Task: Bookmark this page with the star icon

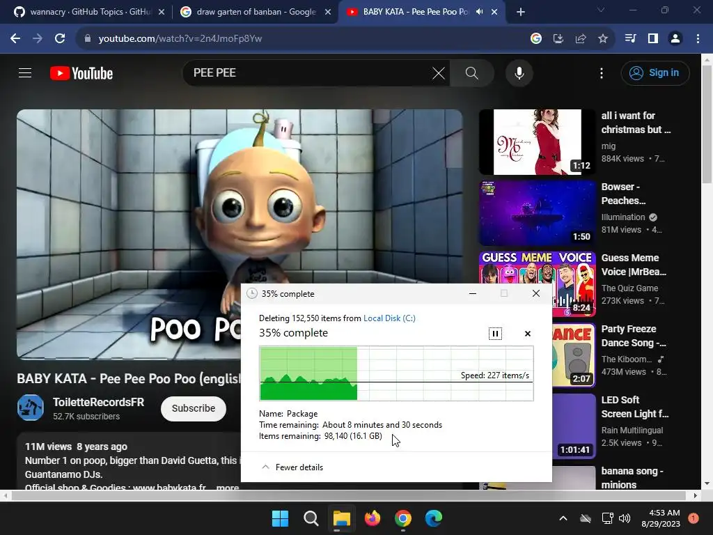Action: (x=603, y=39)
